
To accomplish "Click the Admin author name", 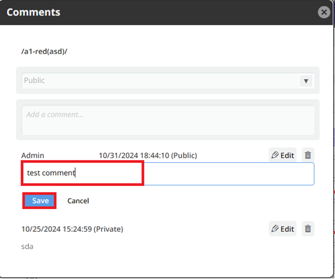I will click(33, 156).
